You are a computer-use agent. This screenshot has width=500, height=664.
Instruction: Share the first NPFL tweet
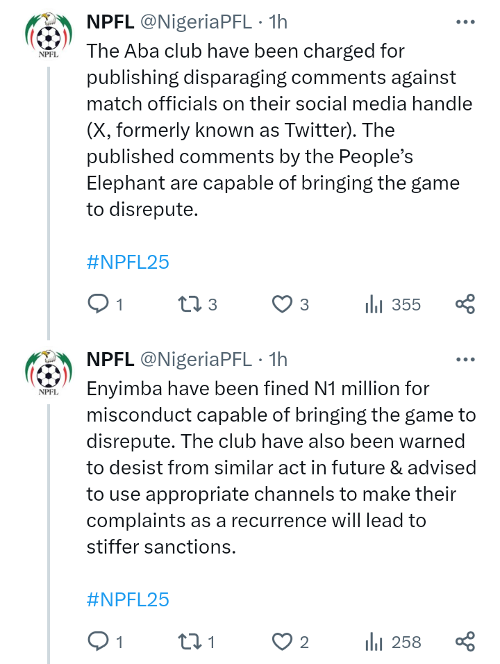tap(465, 304)
